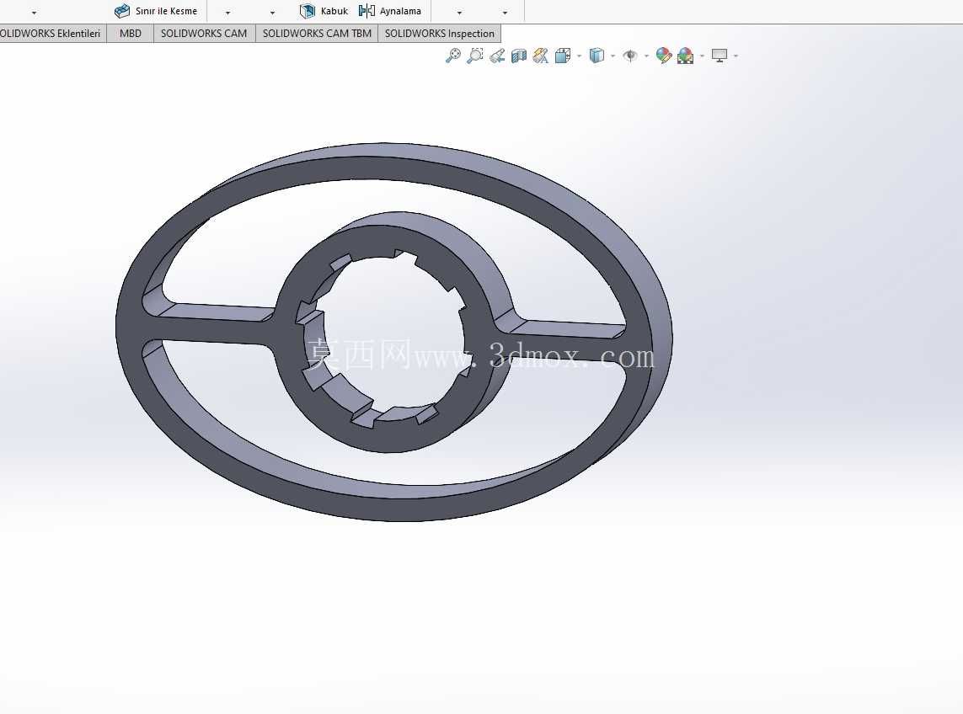
Task: Click the View Orientation cube icon
Action: click(x=563, y=56)
